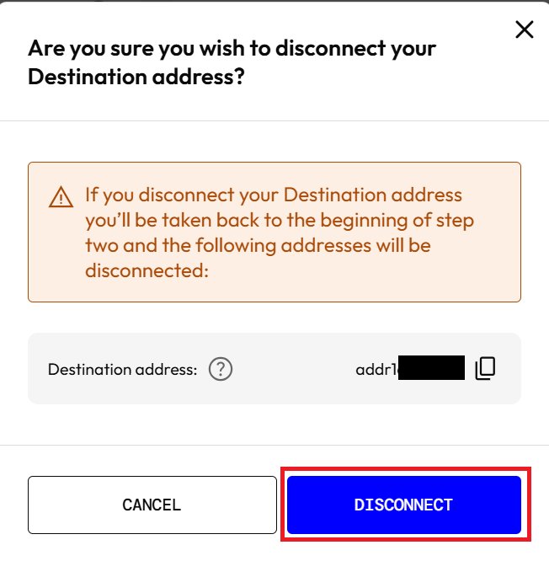This screenshot has height=561, width=549.
Task: Select the word 'disconnected:' in warning
Action: [x=147, y=270]
